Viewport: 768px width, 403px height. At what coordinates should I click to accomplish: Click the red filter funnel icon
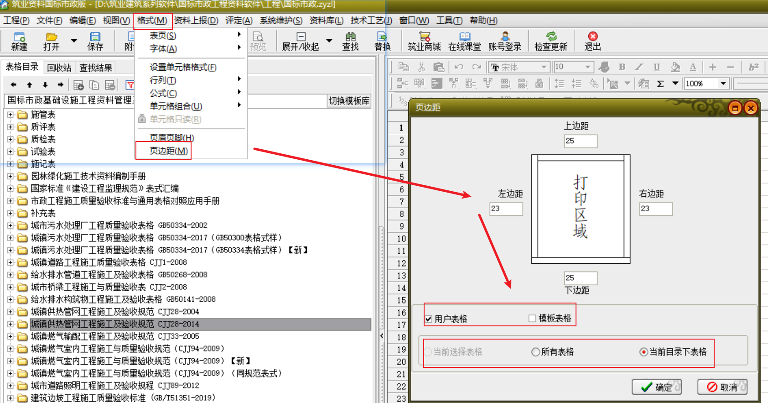[130, 85]
